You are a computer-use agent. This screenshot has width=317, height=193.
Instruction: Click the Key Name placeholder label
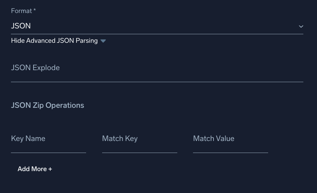(28, 139)
